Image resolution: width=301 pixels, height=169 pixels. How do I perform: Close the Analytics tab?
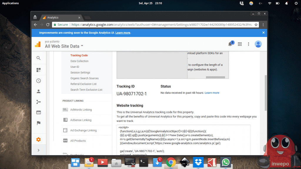[79, 18]
